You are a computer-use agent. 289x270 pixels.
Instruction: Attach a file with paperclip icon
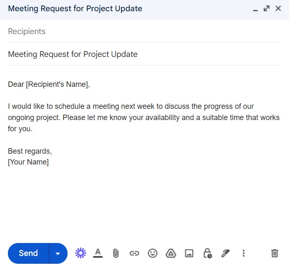[x=116, y=253]
